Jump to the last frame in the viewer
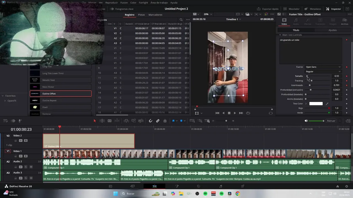This screenshot has height=198, width=353. [241, 113]
